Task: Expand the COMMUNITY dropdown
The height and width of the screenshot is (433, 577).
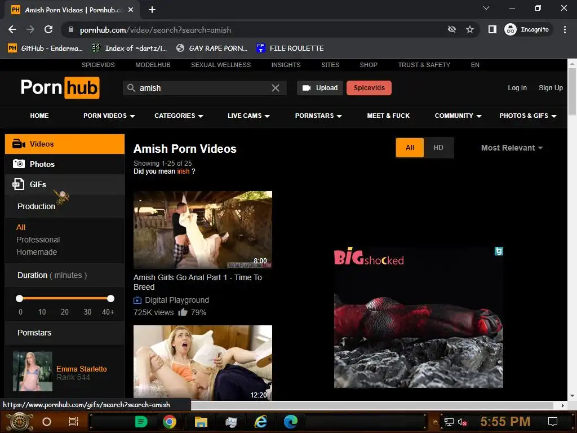Action: point(458,116)
